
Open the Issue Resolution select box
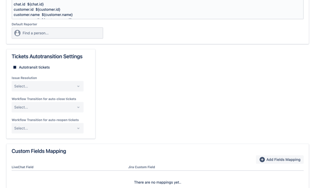[x=44, y=86]
